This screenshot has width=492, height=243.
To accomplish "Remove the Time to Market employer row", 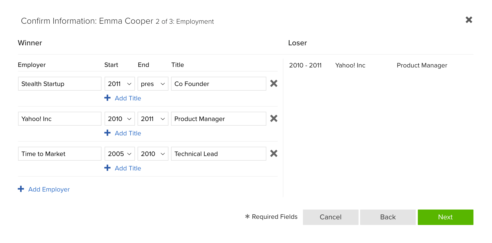I will 274,153.
